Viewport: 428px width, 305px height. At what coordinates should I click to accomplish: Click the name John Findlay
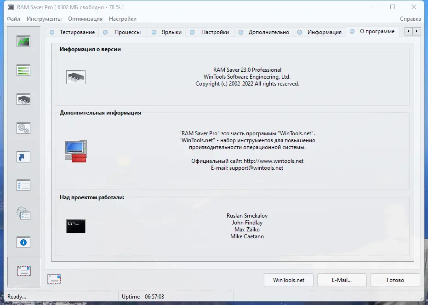(x=247, y=223)
